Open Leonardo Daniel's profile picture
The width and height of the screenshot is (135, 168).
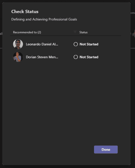tap(18, 44)
